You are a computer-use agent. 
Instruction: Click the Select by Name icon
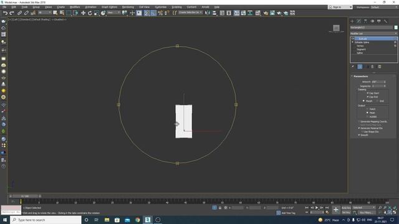62,13
